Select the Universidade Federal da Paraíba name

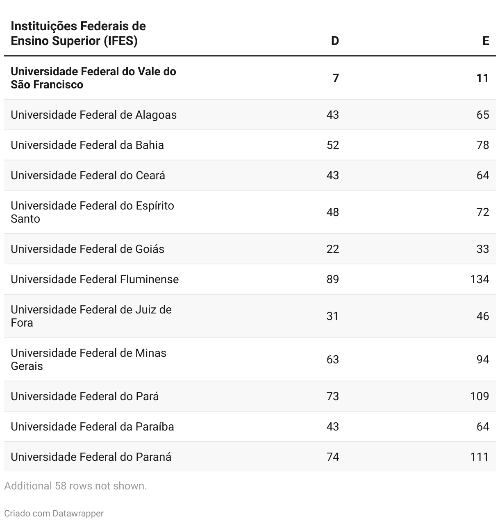92,426
